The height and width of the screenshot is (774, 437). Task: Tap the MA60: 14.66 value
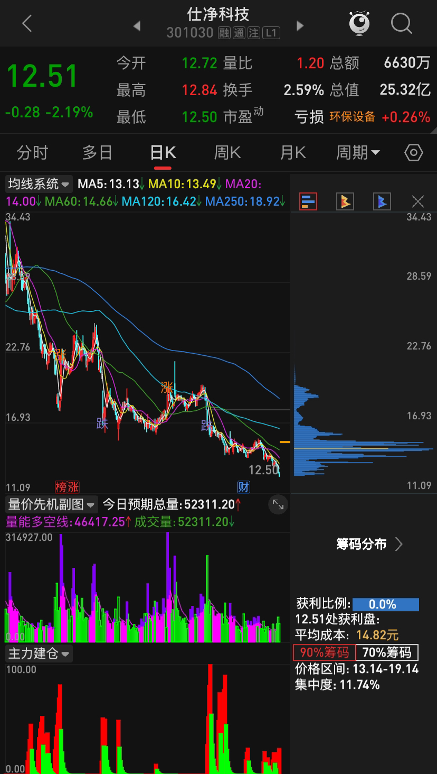(x=82, y=201)
